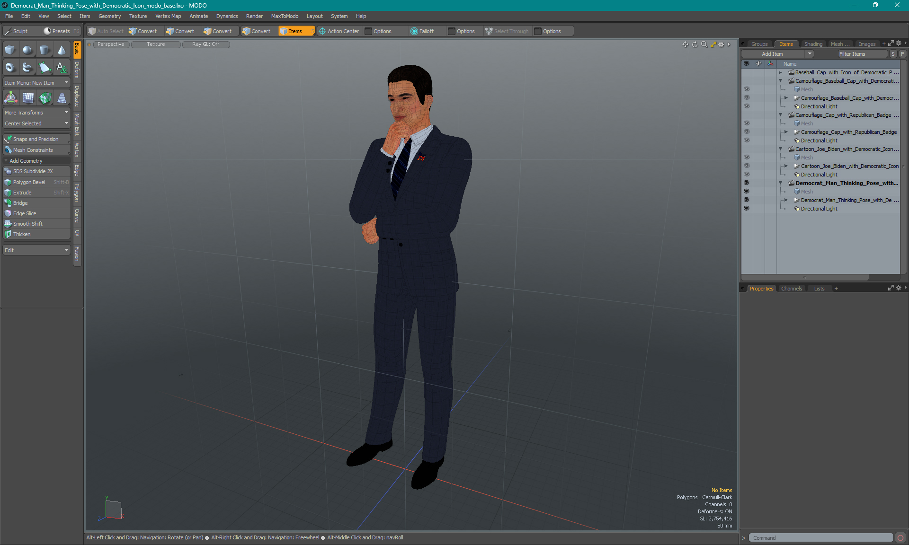This screenshot has height=545, width=909.
Task: Open the Edit dropdown
Action: click(x=36, y=250)
